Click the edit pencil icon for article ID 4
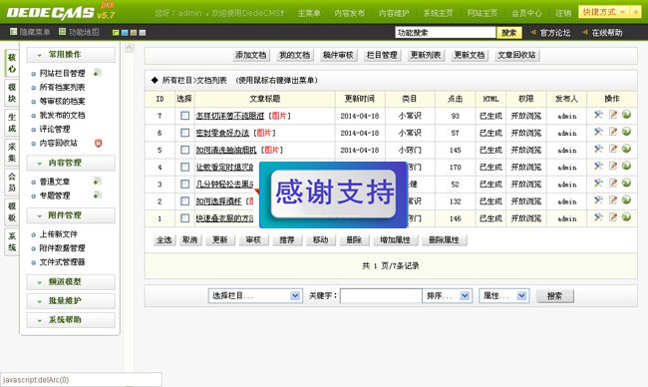 point(613,166)
